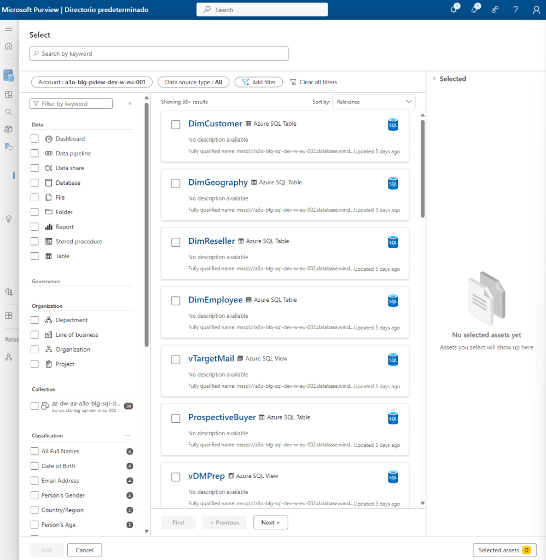Image resolution: width=546 pixels, height=560 pixels.
Task: Go to Next results page
Action: (270, 522)
